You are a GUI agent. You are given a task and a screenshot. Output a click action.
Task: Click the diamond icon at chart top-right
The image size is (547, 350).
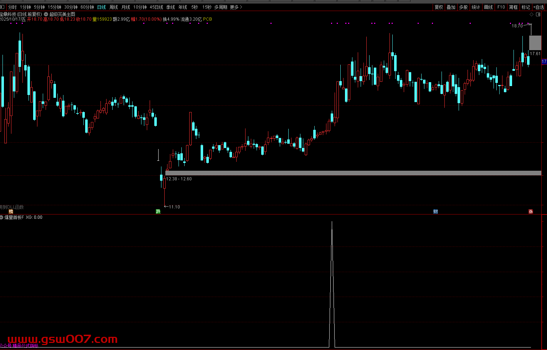tap(531, 14)
